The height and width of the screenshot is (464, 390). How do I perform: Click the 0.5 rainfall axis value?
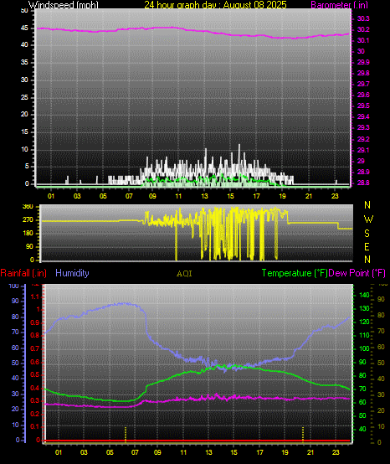[x=35, y=374]
